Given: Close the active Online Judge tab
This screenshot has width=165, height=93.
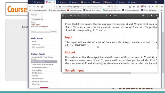Looking at the screenshot, I should coord(54,2).
